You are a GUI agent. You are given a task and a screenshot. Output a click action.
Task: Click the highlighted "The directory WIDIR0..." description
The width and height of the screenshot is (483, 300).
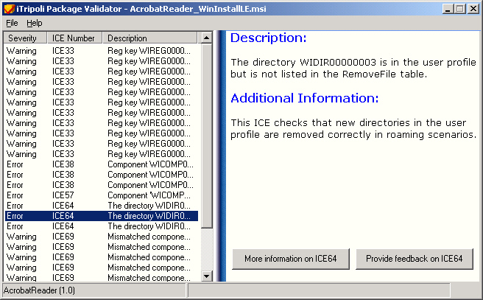[x=149, y=216]
